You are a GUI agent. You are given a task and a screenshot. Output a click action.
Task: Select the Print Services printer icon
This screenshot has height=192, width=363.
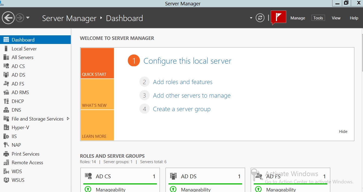click(x=6, y=154)
